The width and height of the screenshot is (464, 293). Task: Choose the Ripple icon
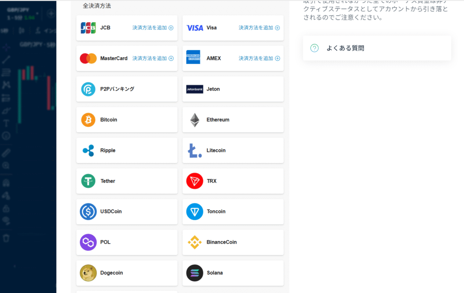[88, 150]
